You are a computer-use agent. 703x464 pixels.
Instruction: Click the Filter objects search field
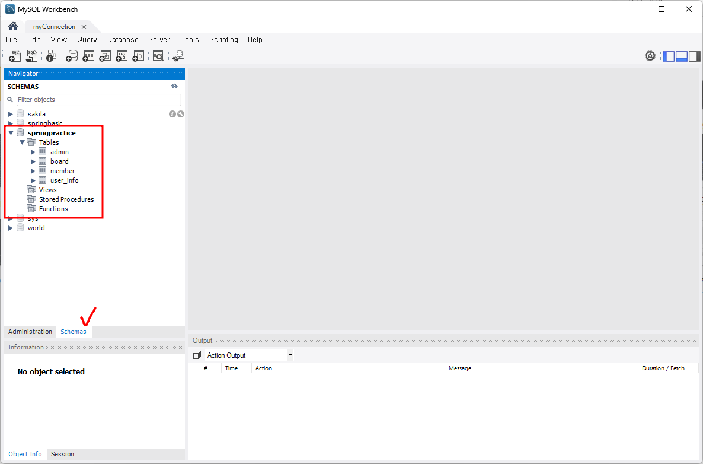(98, 100)
